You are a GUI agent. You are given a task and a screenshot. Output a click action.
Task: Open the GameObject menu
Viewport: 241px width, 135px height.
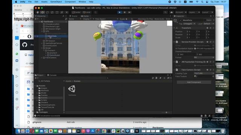pyautogui.click(x=56, y=1)
